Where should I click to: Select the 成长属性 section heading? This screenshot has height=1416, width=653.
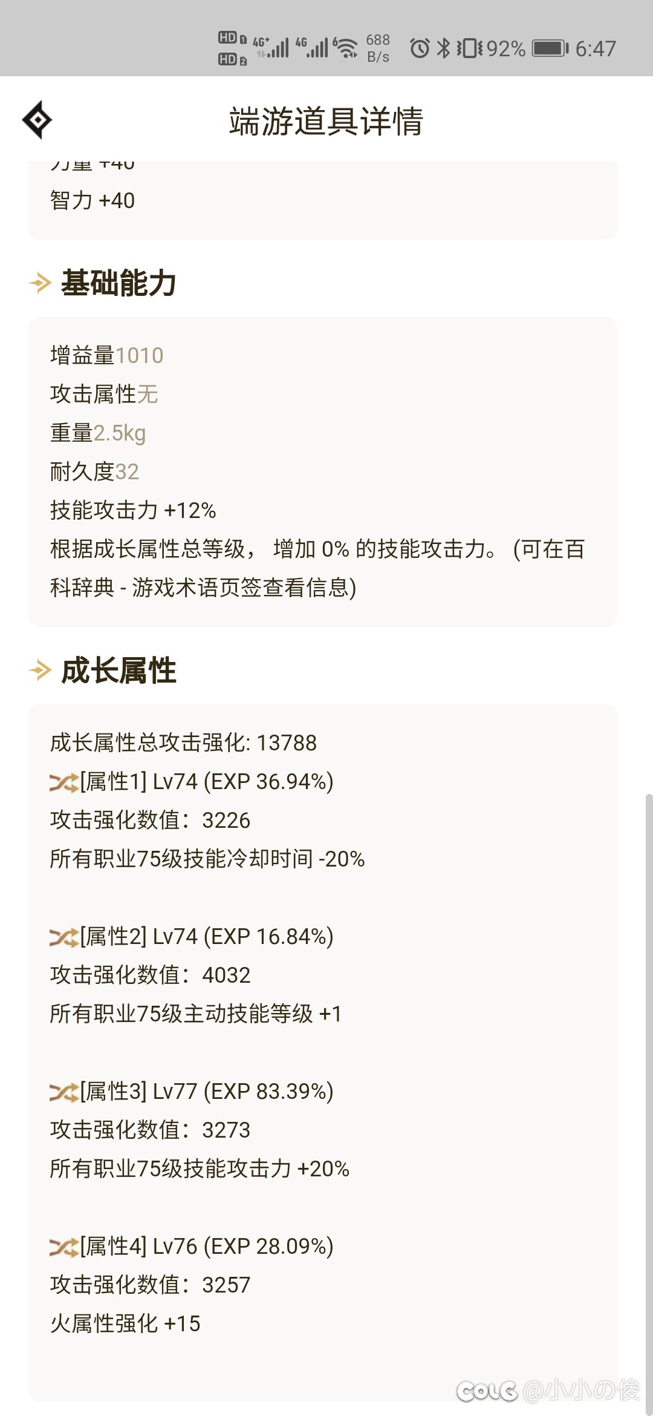click(119, 670)
